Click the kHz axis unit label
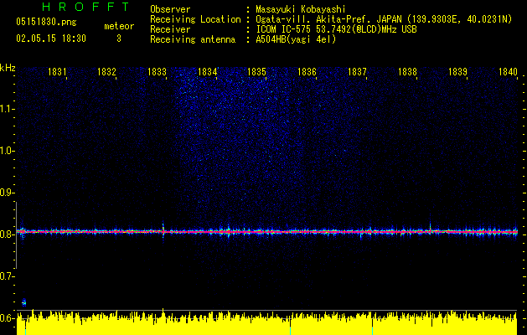This screenshot has height=335, width=527. pyautogui.click(x=8, y=68)
